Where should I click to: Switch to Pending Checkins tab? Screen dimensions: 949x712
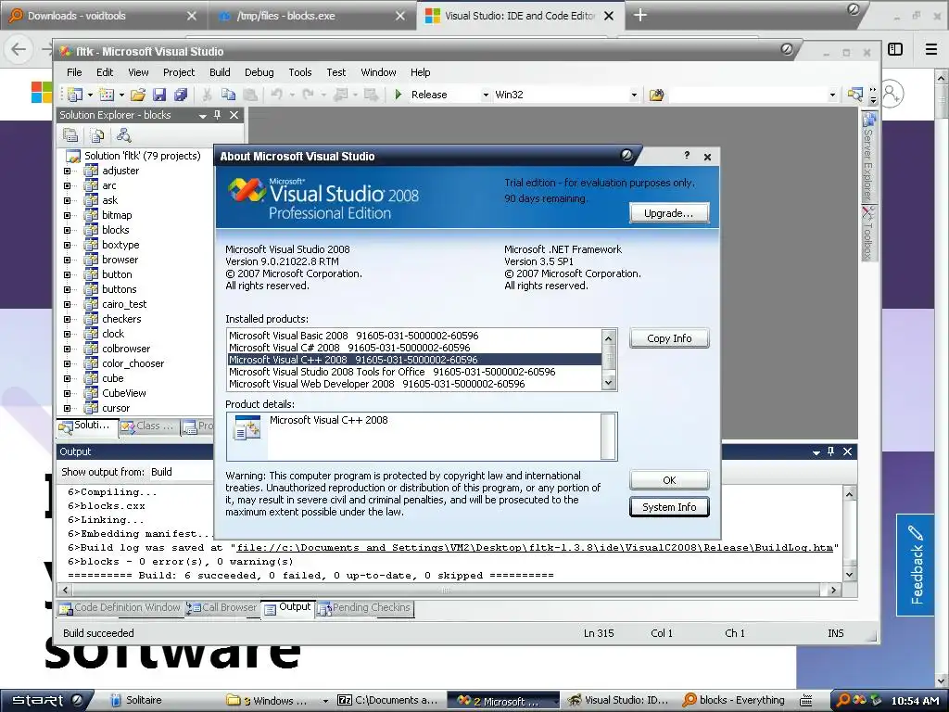[364, 608]
